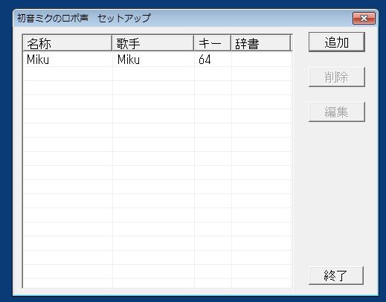This screenshot has height=302, width=386.
Task: Click the キー column header
Action: pos(212,43)
